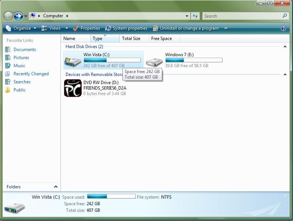The height and width of the screenshot is (221, 293).
Task: Click the Windows 7 (E:) usage bar
Action: pos(194,60)
